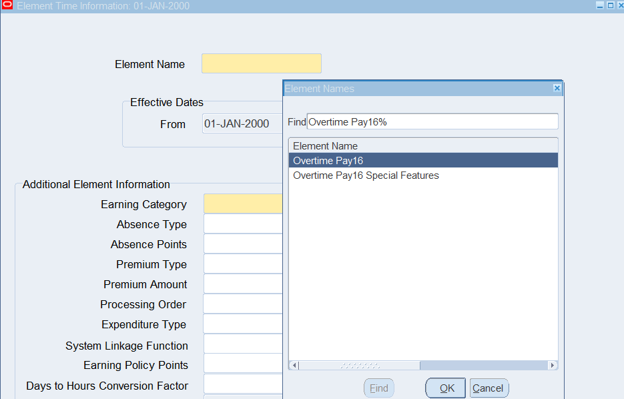
Task: Click the System Linkage Function field
Action: coord(243,345)
